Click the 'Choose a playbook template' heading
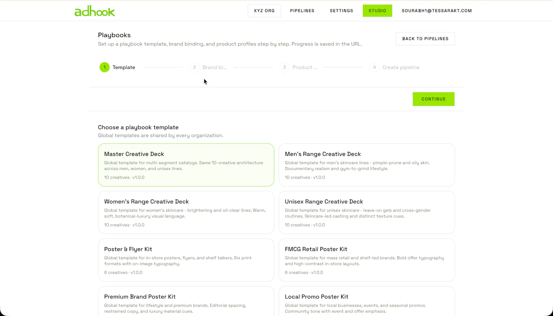Viewport: 553px width, 316px height. 138,127
